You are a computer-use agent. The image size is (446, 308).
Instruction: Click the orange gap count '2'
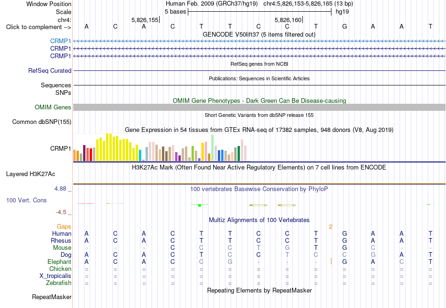click(331, 227)
